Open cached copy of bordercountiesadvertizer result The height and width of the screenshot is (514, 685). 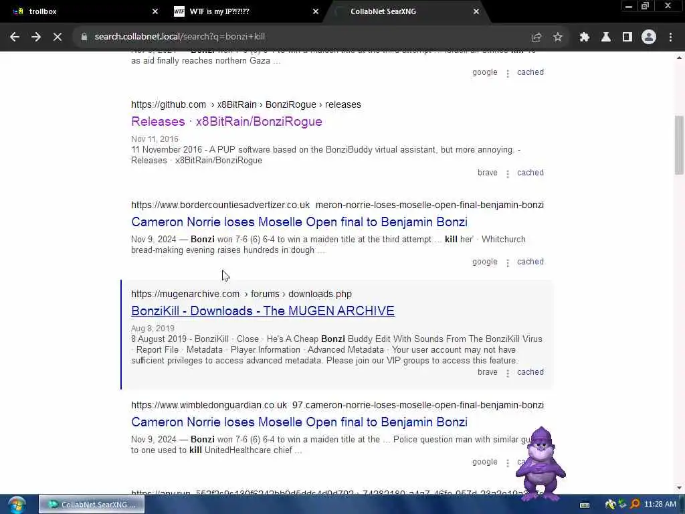tap(530, 262)
